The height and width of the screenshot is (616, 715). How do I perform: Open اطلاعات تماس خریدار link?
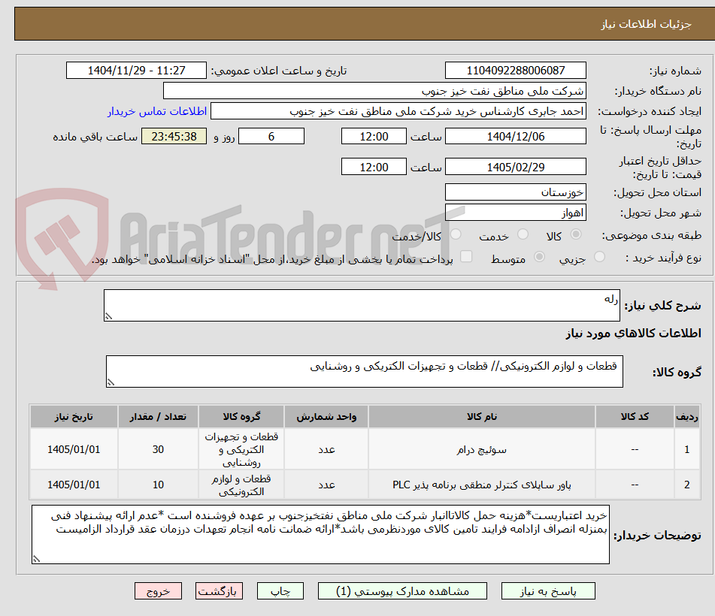point(157,111)
